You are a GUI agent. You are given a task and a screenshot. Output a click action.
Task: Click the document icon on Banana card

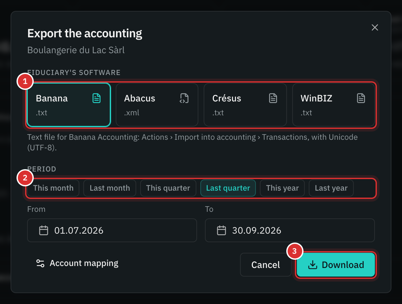pos(97,98)
